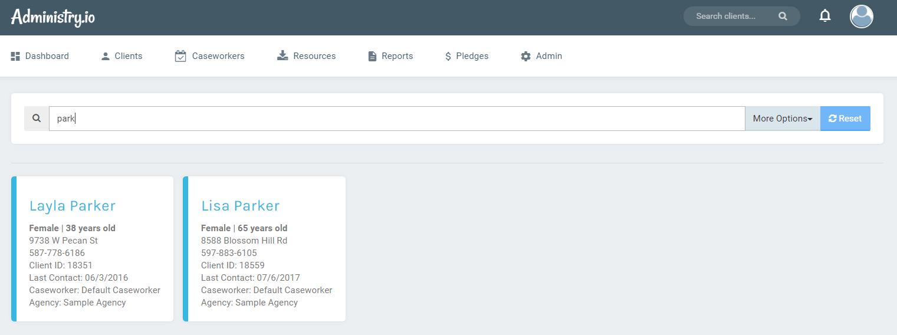Viewport: 897px width, 335px height.
Task: Click the Resources download icon
Action: point(282,56)
